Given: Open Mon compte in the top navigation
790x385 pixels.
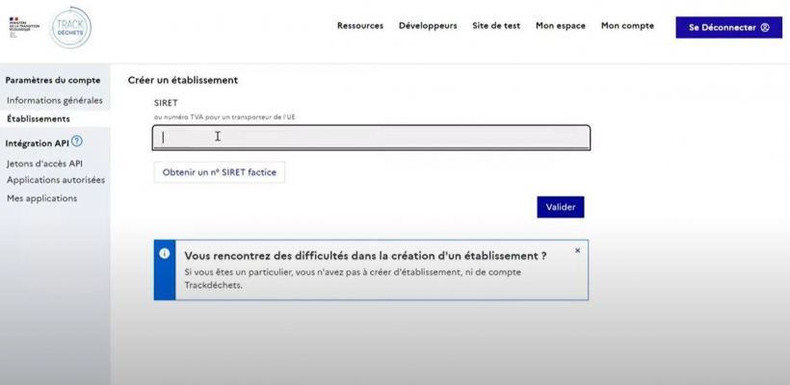Looking at the screenshot, I should click(x=627, y=26).
